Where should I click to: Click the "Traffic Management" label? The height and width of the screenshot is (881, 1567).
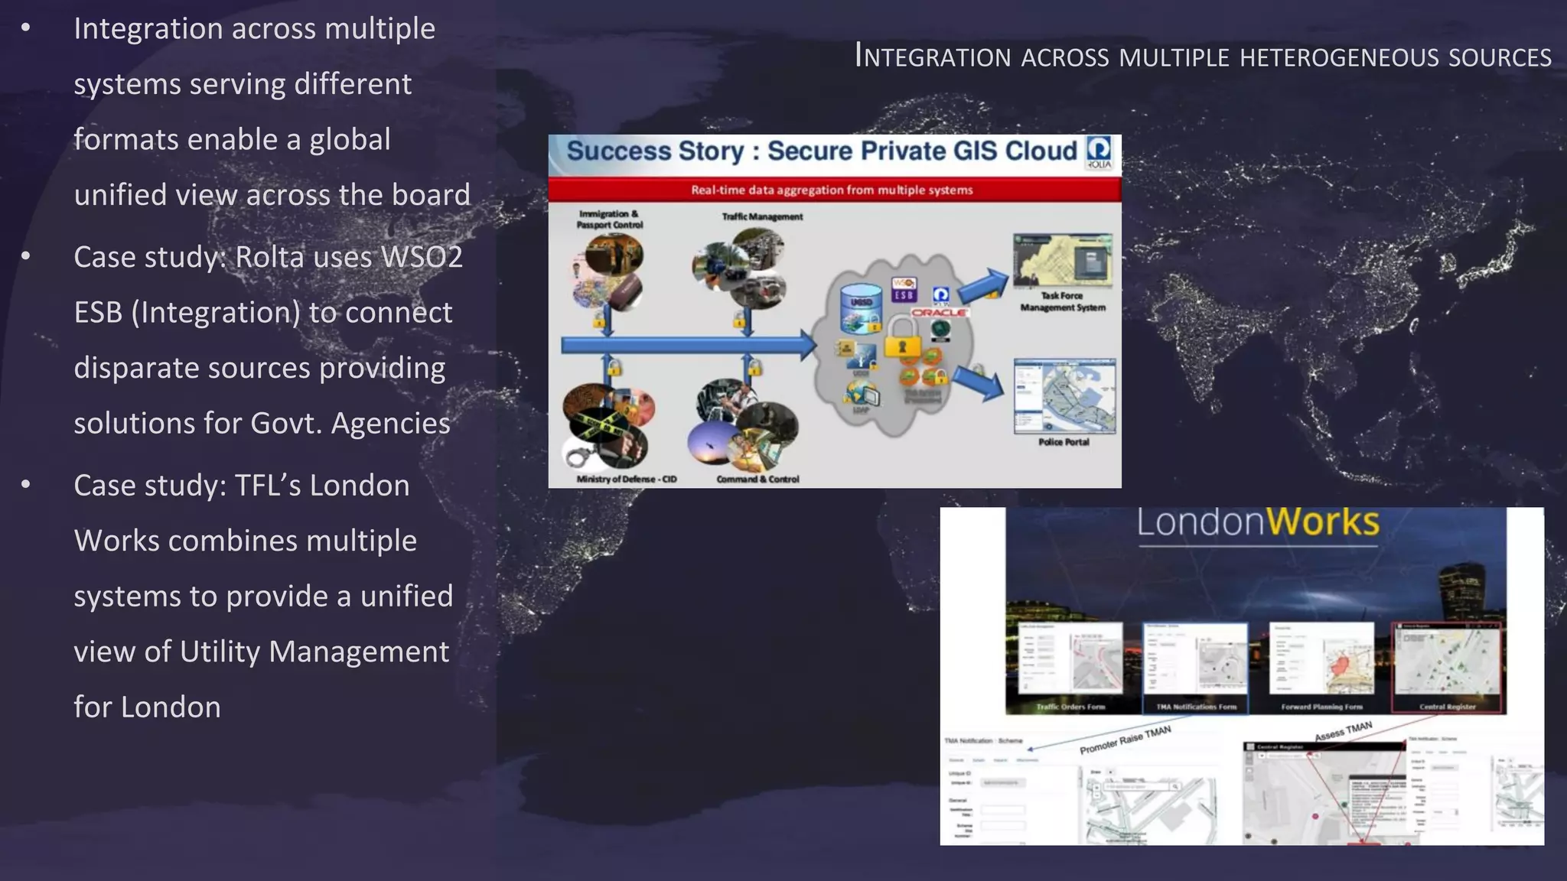[762, 217]
